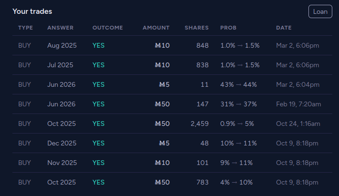Screen dimensions: 339x196
Task: Click the 31% → 37% probability cell
Action: pos(238,104)
